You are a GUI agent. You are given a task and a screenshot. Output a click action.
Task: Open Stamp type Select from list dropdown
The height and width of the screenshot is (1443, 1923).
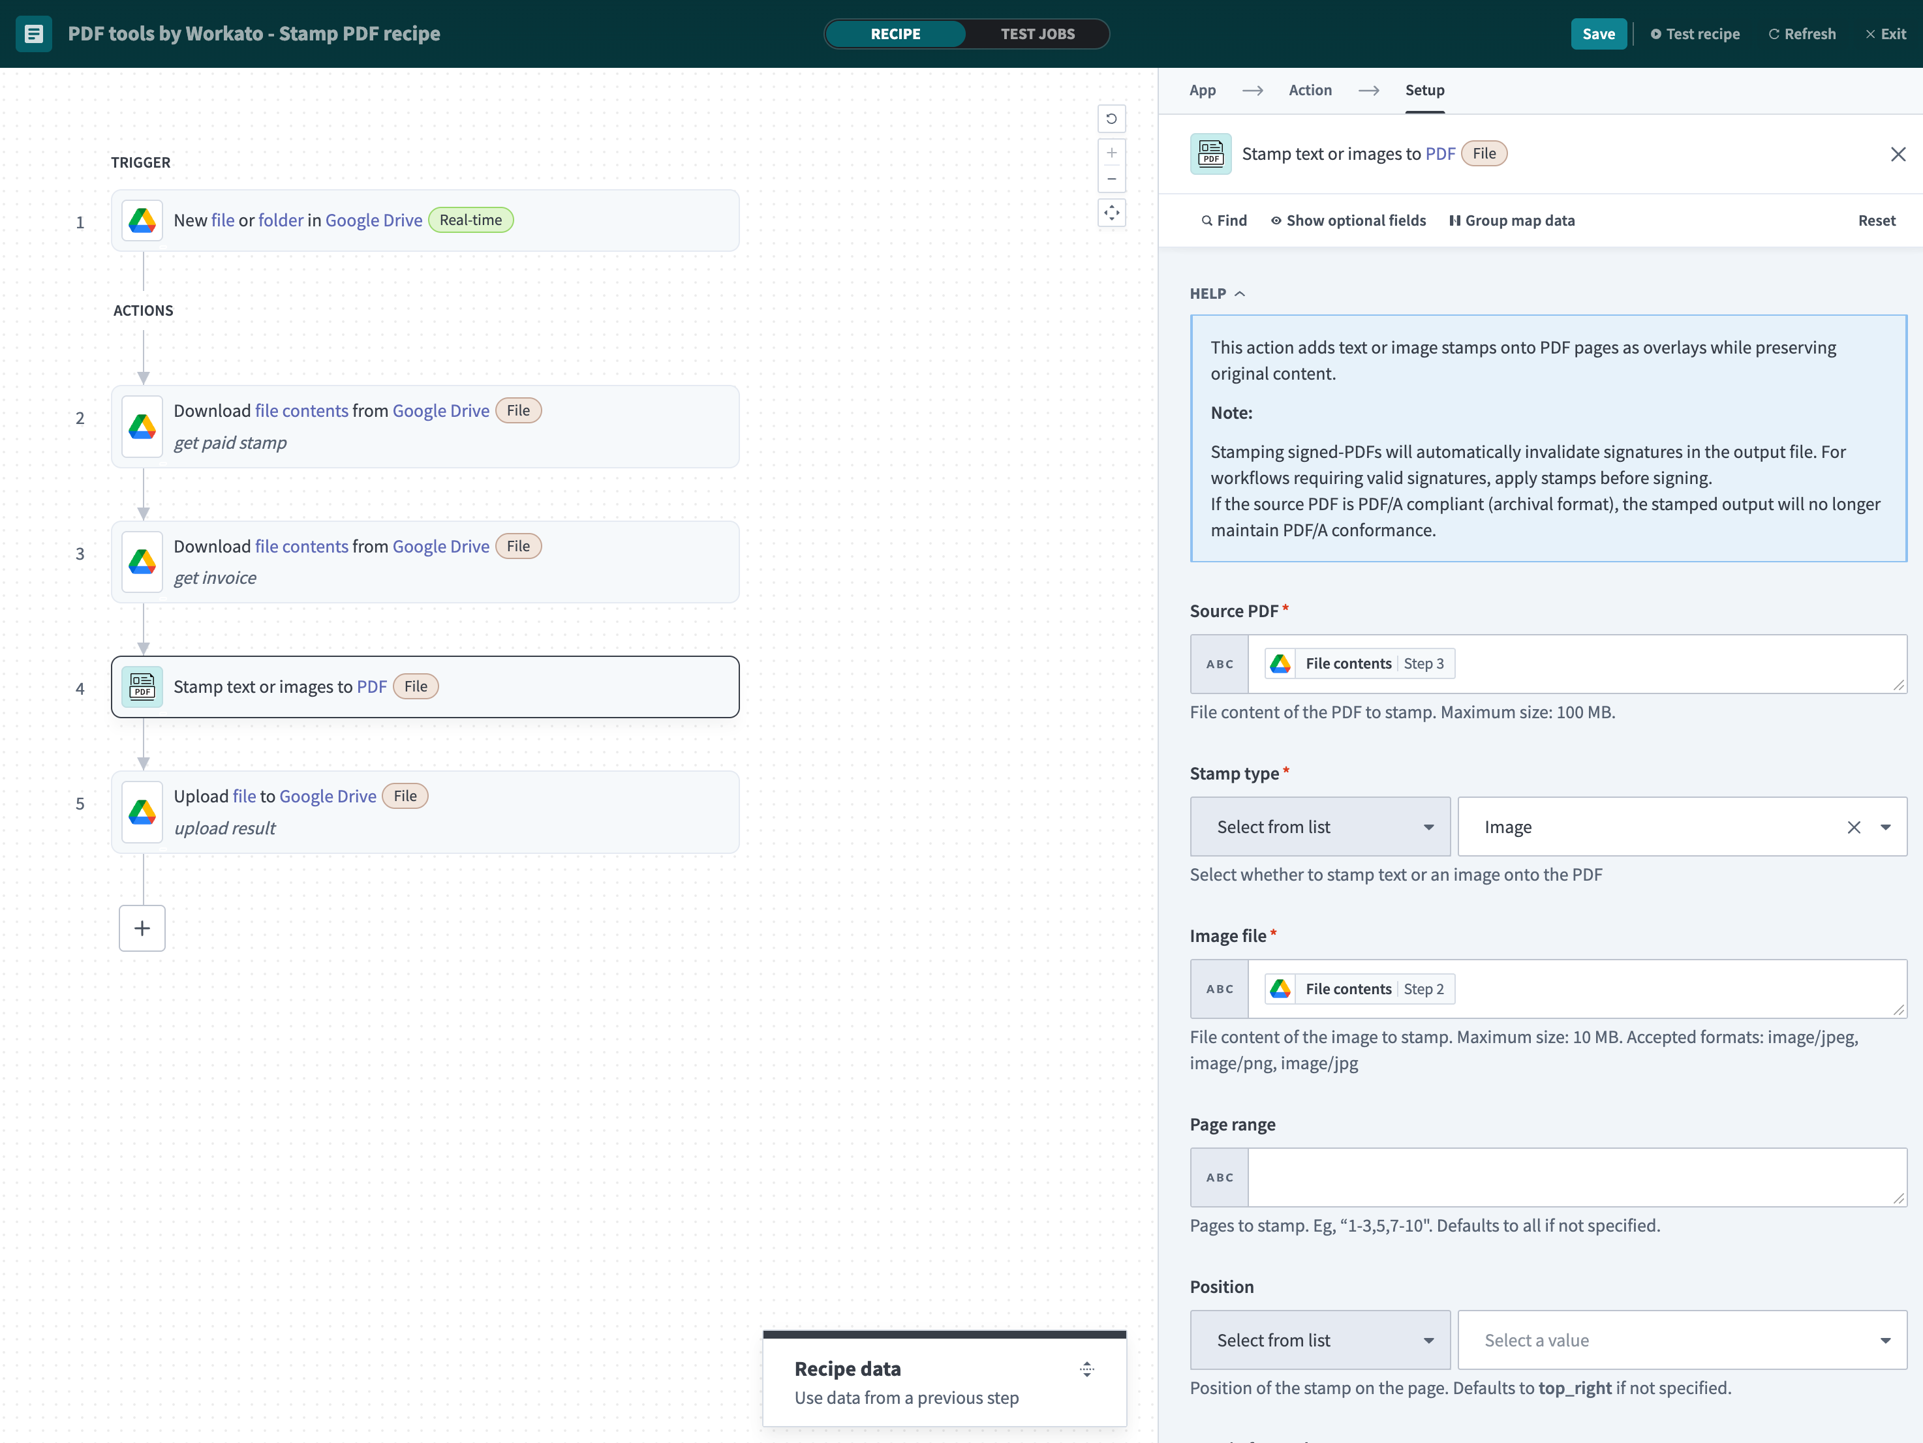coord(1319,828)
